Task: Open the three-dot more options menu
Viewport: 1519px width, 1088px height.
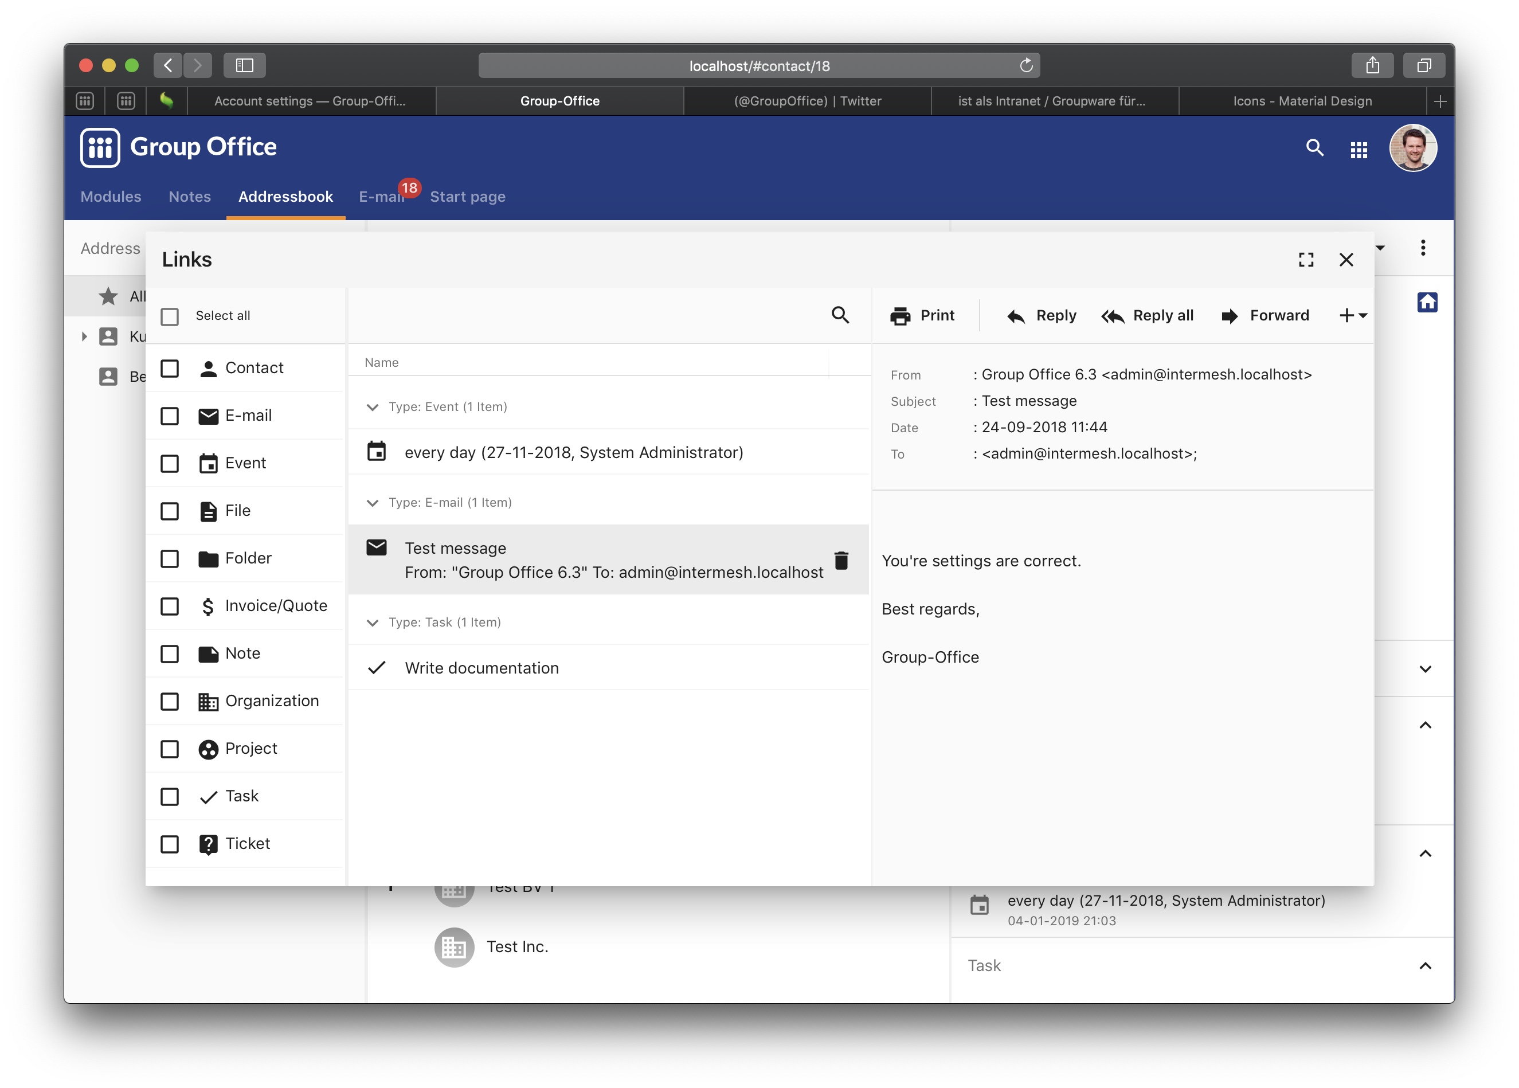Action: click(1423, 248)
